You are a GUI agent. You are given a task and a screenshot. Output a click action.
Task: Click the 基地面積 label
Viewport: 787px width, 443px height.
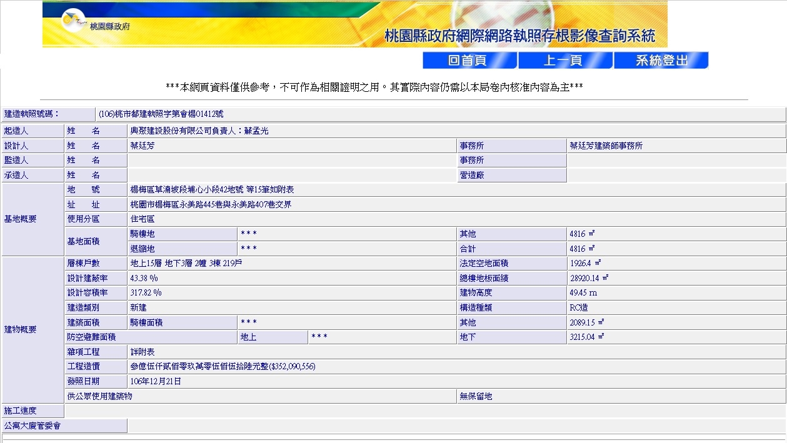click(96, 241)
